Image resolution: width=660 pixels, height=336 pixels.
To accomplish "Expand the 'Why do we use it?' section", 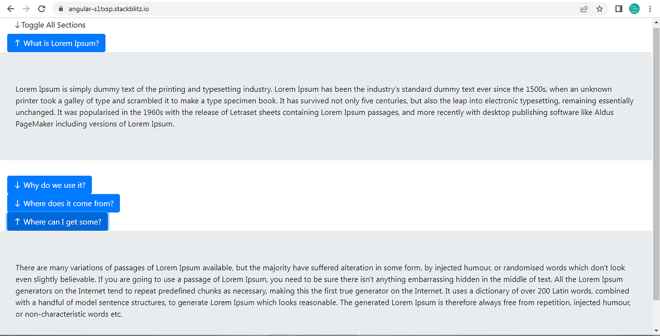I will 49,184.
